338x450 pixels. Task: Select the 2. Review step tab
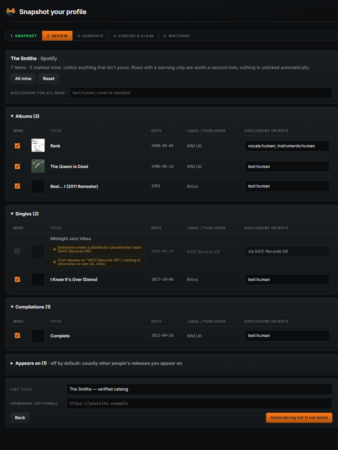coord(57,36)
